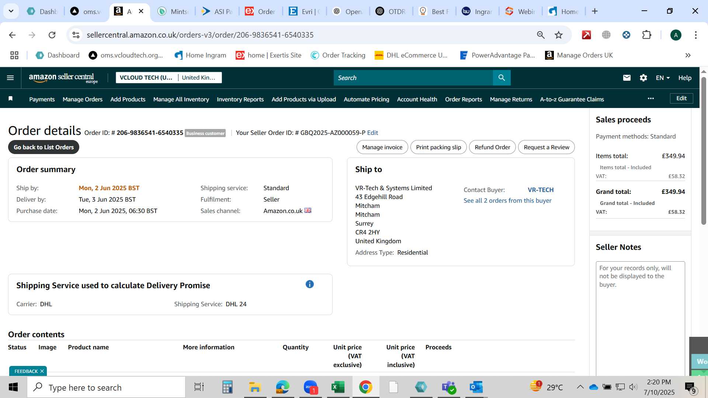708x398 pixels.
Task: Click Request a Review button
Action: point(546,147)
